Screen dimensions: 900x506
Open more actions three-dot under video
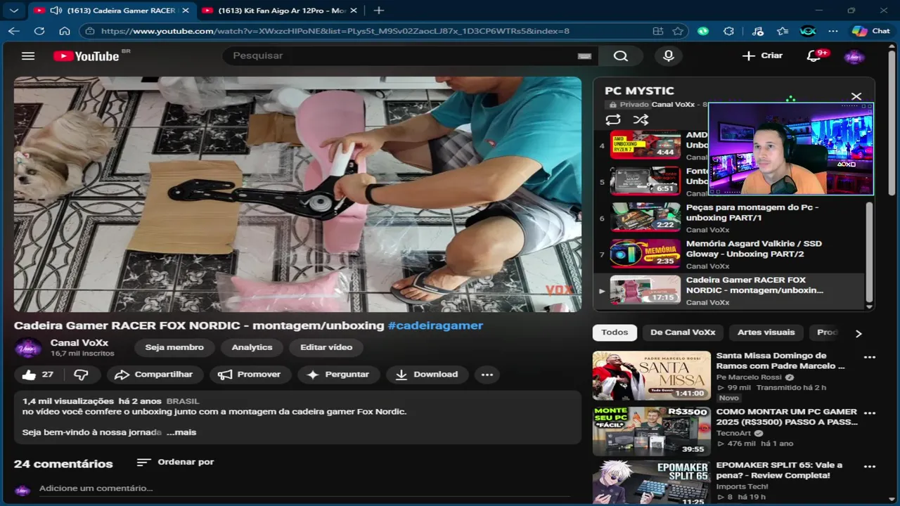click(x=487, y=375)
